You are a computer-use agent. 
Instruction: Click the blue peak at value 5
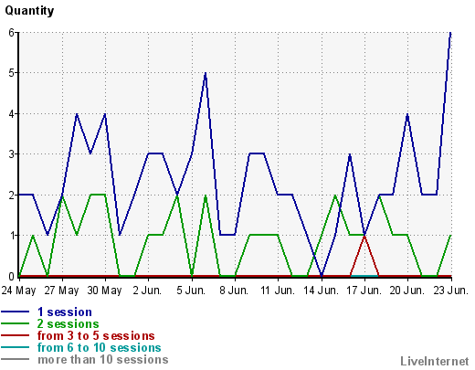pyautogui.click(x=206, y=73)
